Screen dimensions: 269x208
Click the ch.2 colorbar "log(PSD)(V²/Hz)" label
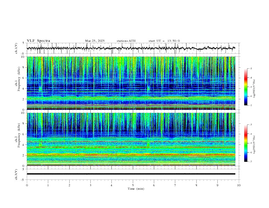click(254, 144)
